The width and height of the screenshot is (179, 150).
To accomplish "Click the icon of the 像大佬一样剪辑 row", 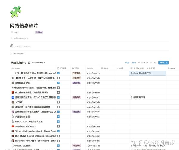I will pos(13,93).
